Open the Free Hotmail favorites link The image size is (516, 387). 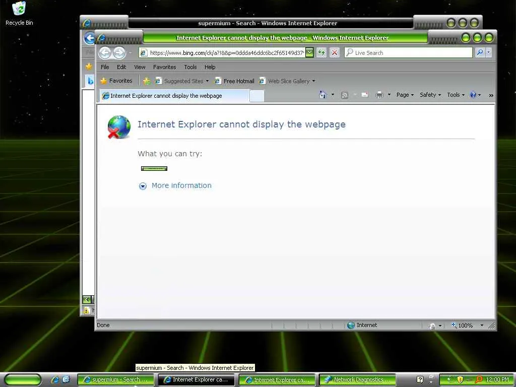(x=234, y=81)
